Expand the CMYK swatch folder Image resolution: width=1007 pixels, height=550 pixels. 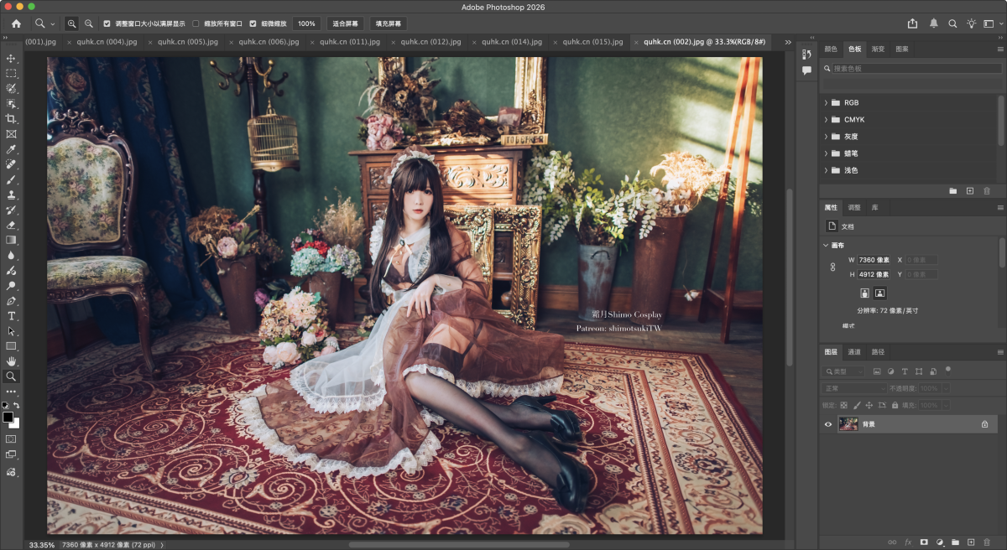[x=826, y=120]
